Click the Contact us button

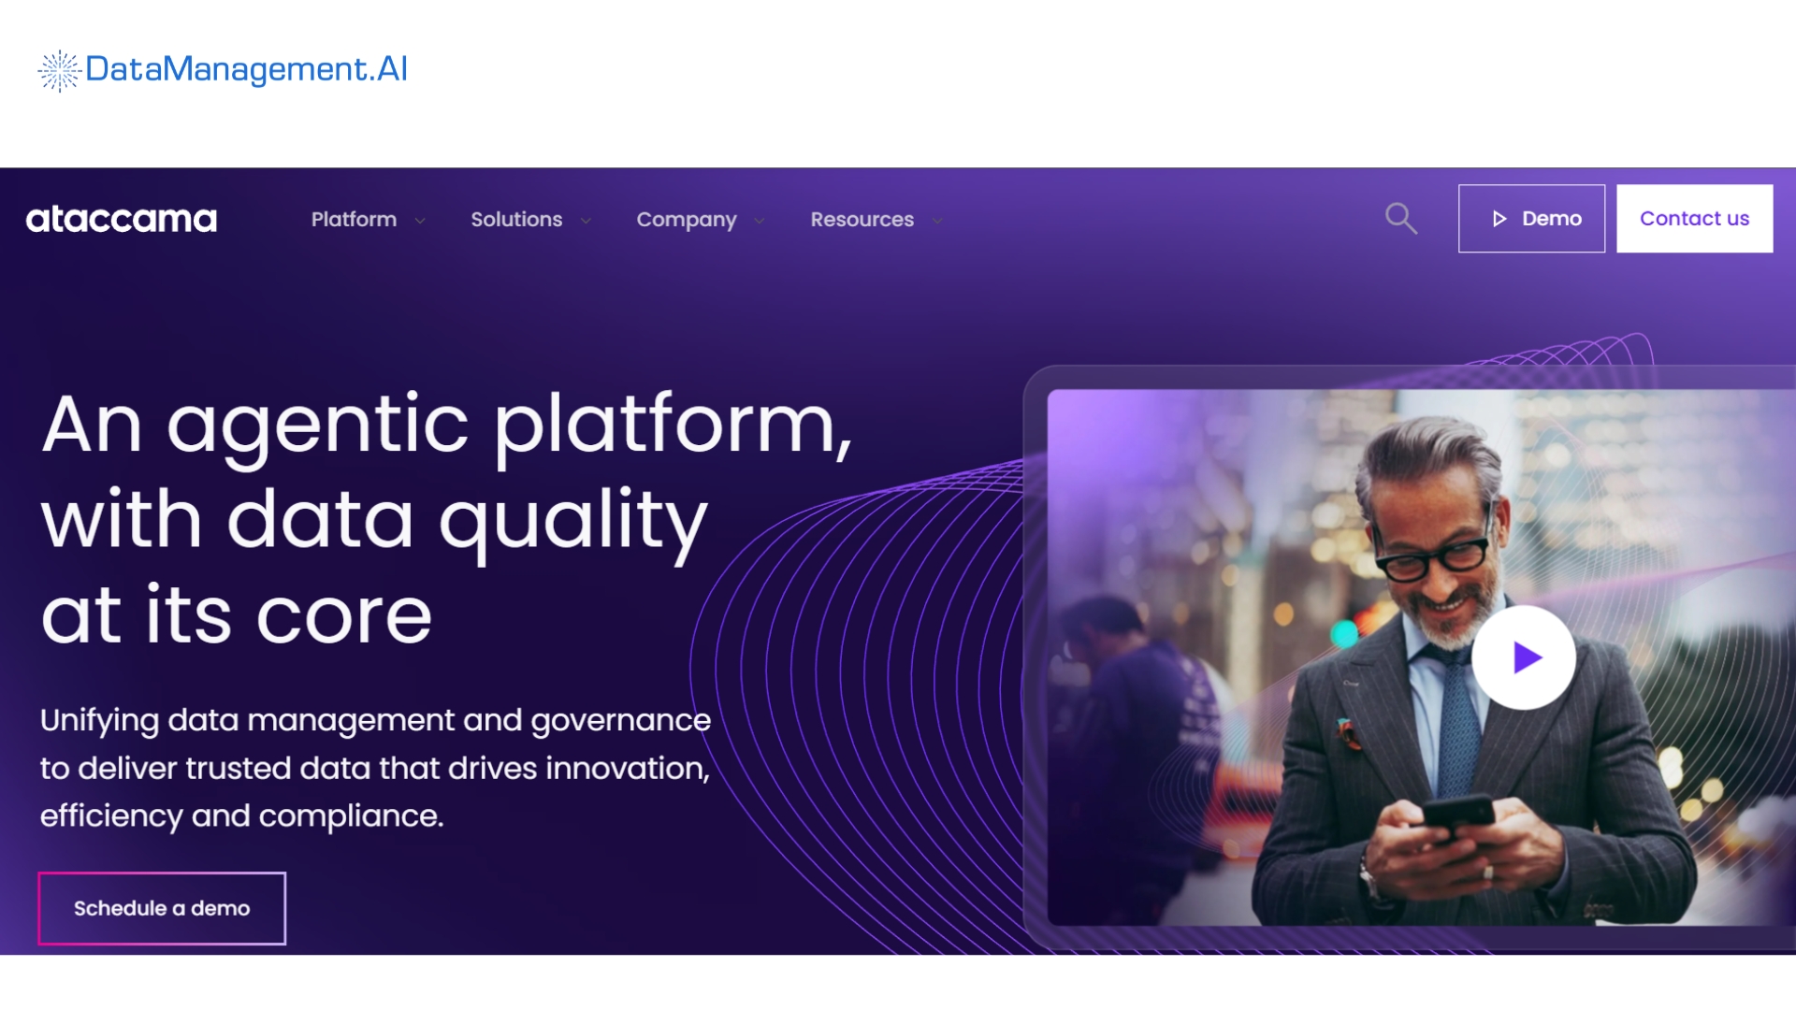(1694, 218)
